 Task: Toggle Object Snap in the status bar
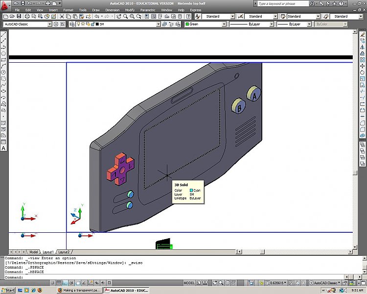pos(78,283)
